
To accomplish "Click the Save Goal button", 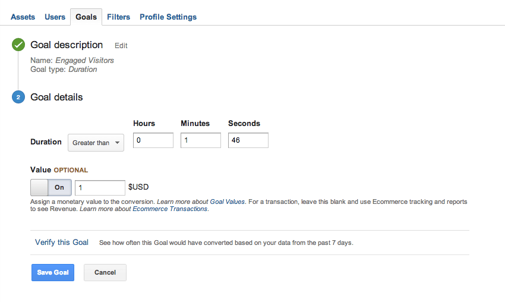I will 53,272.
